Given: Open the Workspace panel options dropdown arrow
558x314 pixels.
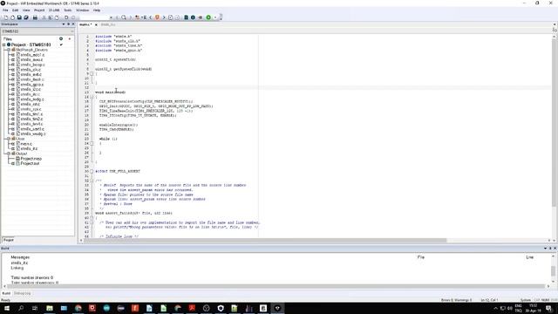Looking at the screenshot, I should pyautogui.click(x=64, y=24).
